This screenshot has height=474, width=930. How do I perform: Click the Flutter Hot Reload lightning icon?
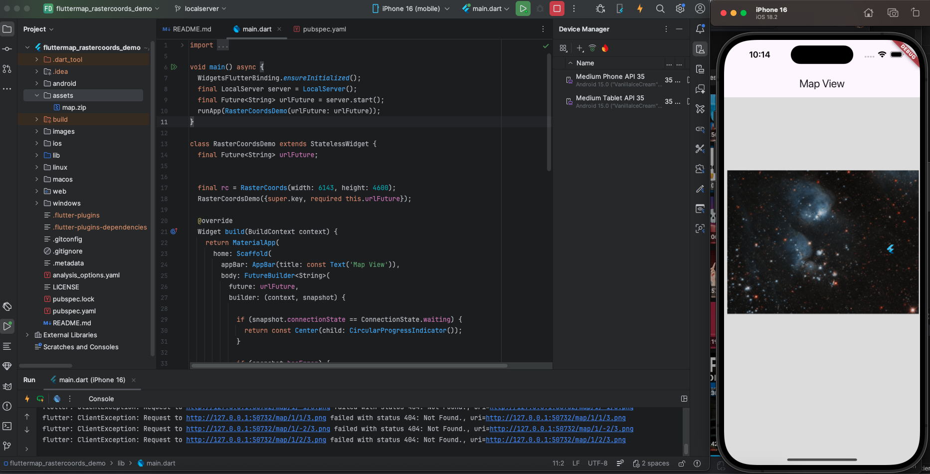pos(640,8)
